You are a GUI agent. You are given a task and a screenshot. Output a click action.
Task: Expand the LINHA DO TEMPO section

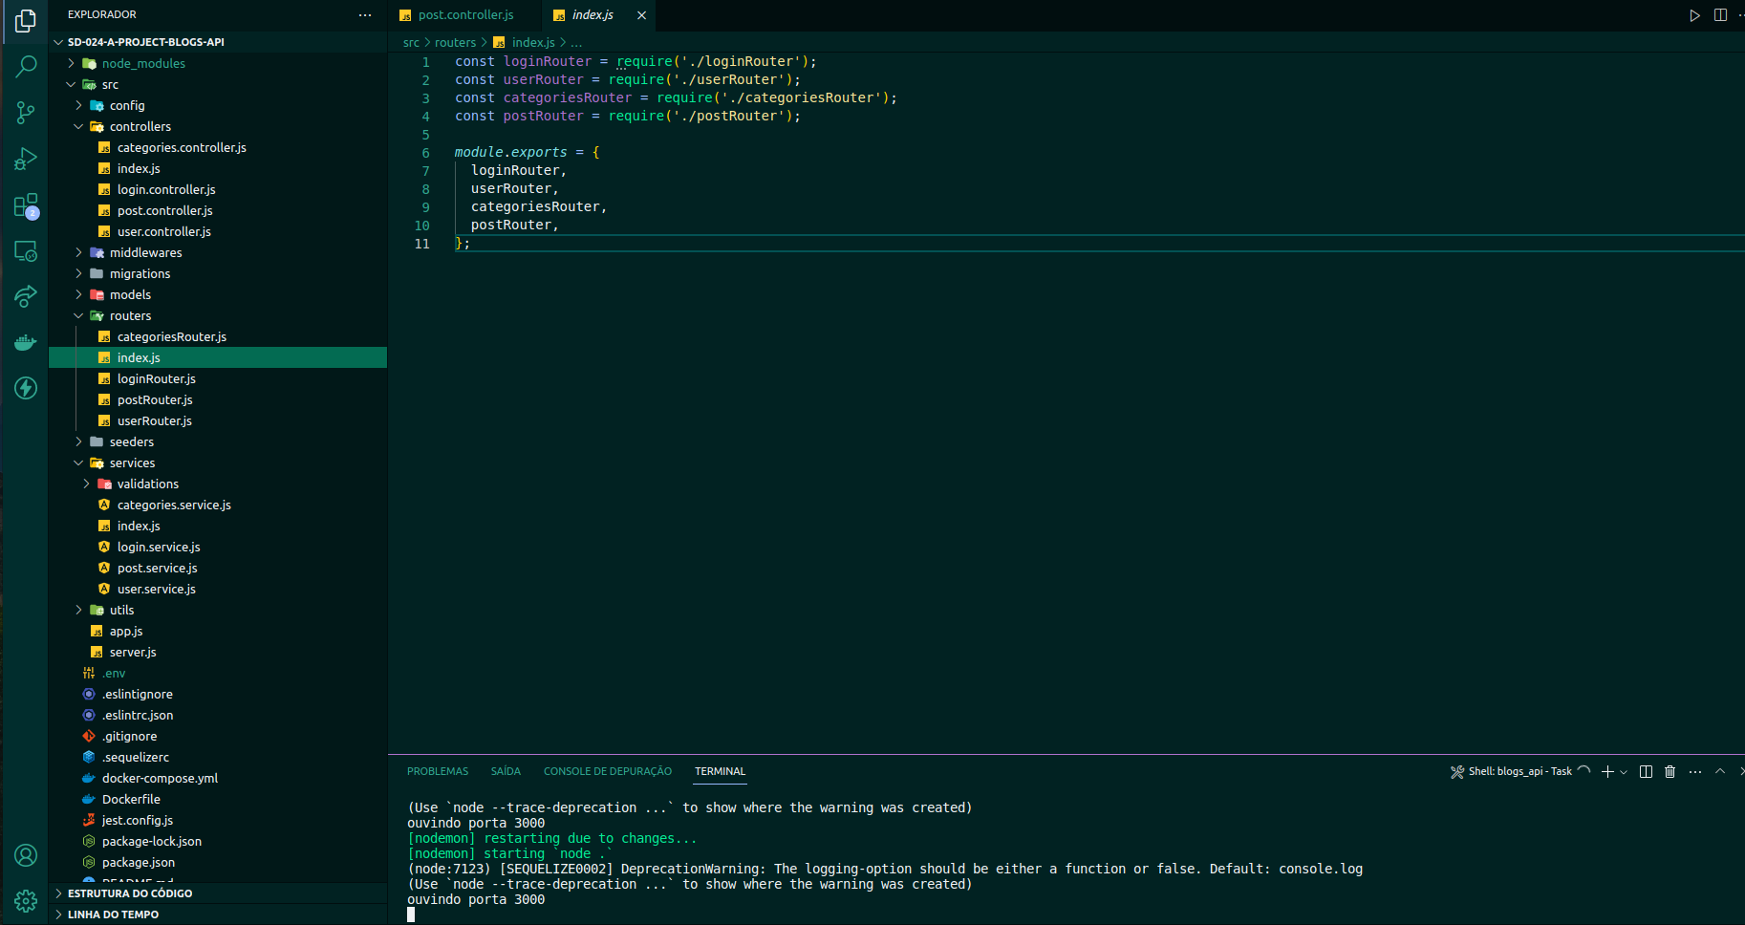tap(218, 914)
